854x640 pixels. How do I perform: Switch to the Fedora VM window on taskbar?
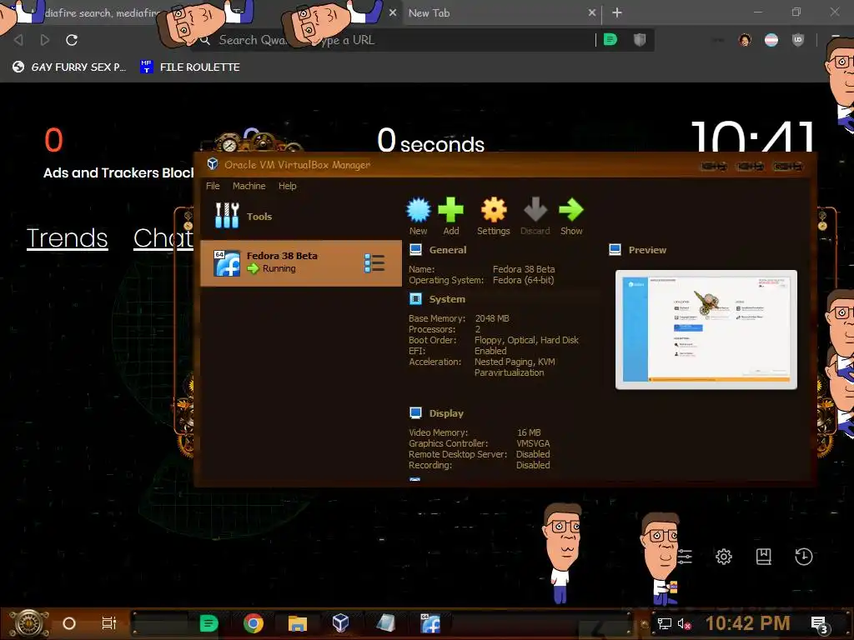pyautogui.click(x=430, y=623)
